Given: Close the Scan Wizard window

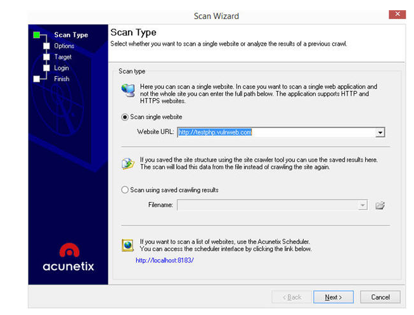Looking at the screenshot, I should point(397,14).
